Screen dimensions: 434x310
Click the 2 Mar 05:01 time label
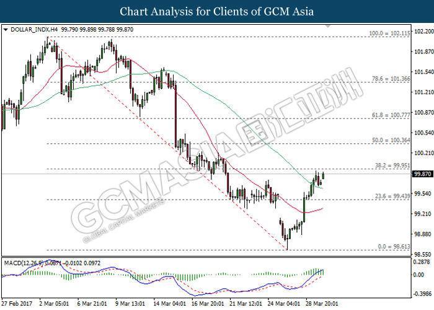tap(54, 304)
